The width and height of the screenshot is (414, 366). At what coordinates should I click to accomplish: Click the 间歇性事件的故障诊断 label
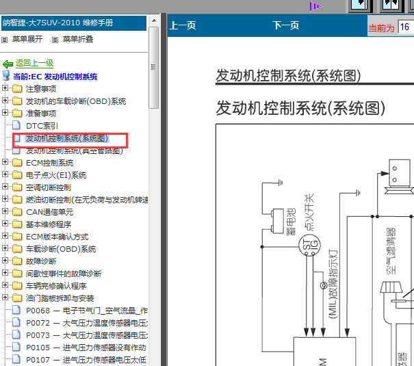(64, 274)
